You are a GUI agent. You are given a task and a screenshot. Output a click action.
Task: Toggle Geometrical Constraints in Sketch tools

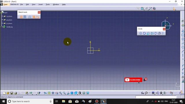(34, 17)
